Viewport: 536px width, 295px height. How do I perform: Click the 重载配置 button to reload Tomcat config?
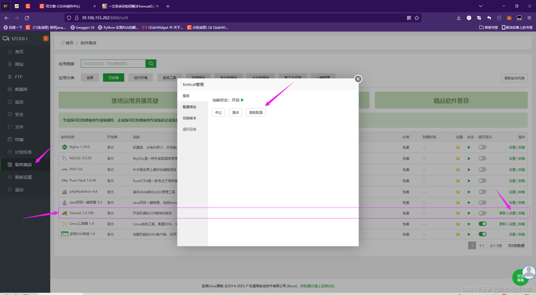[255, 112]
